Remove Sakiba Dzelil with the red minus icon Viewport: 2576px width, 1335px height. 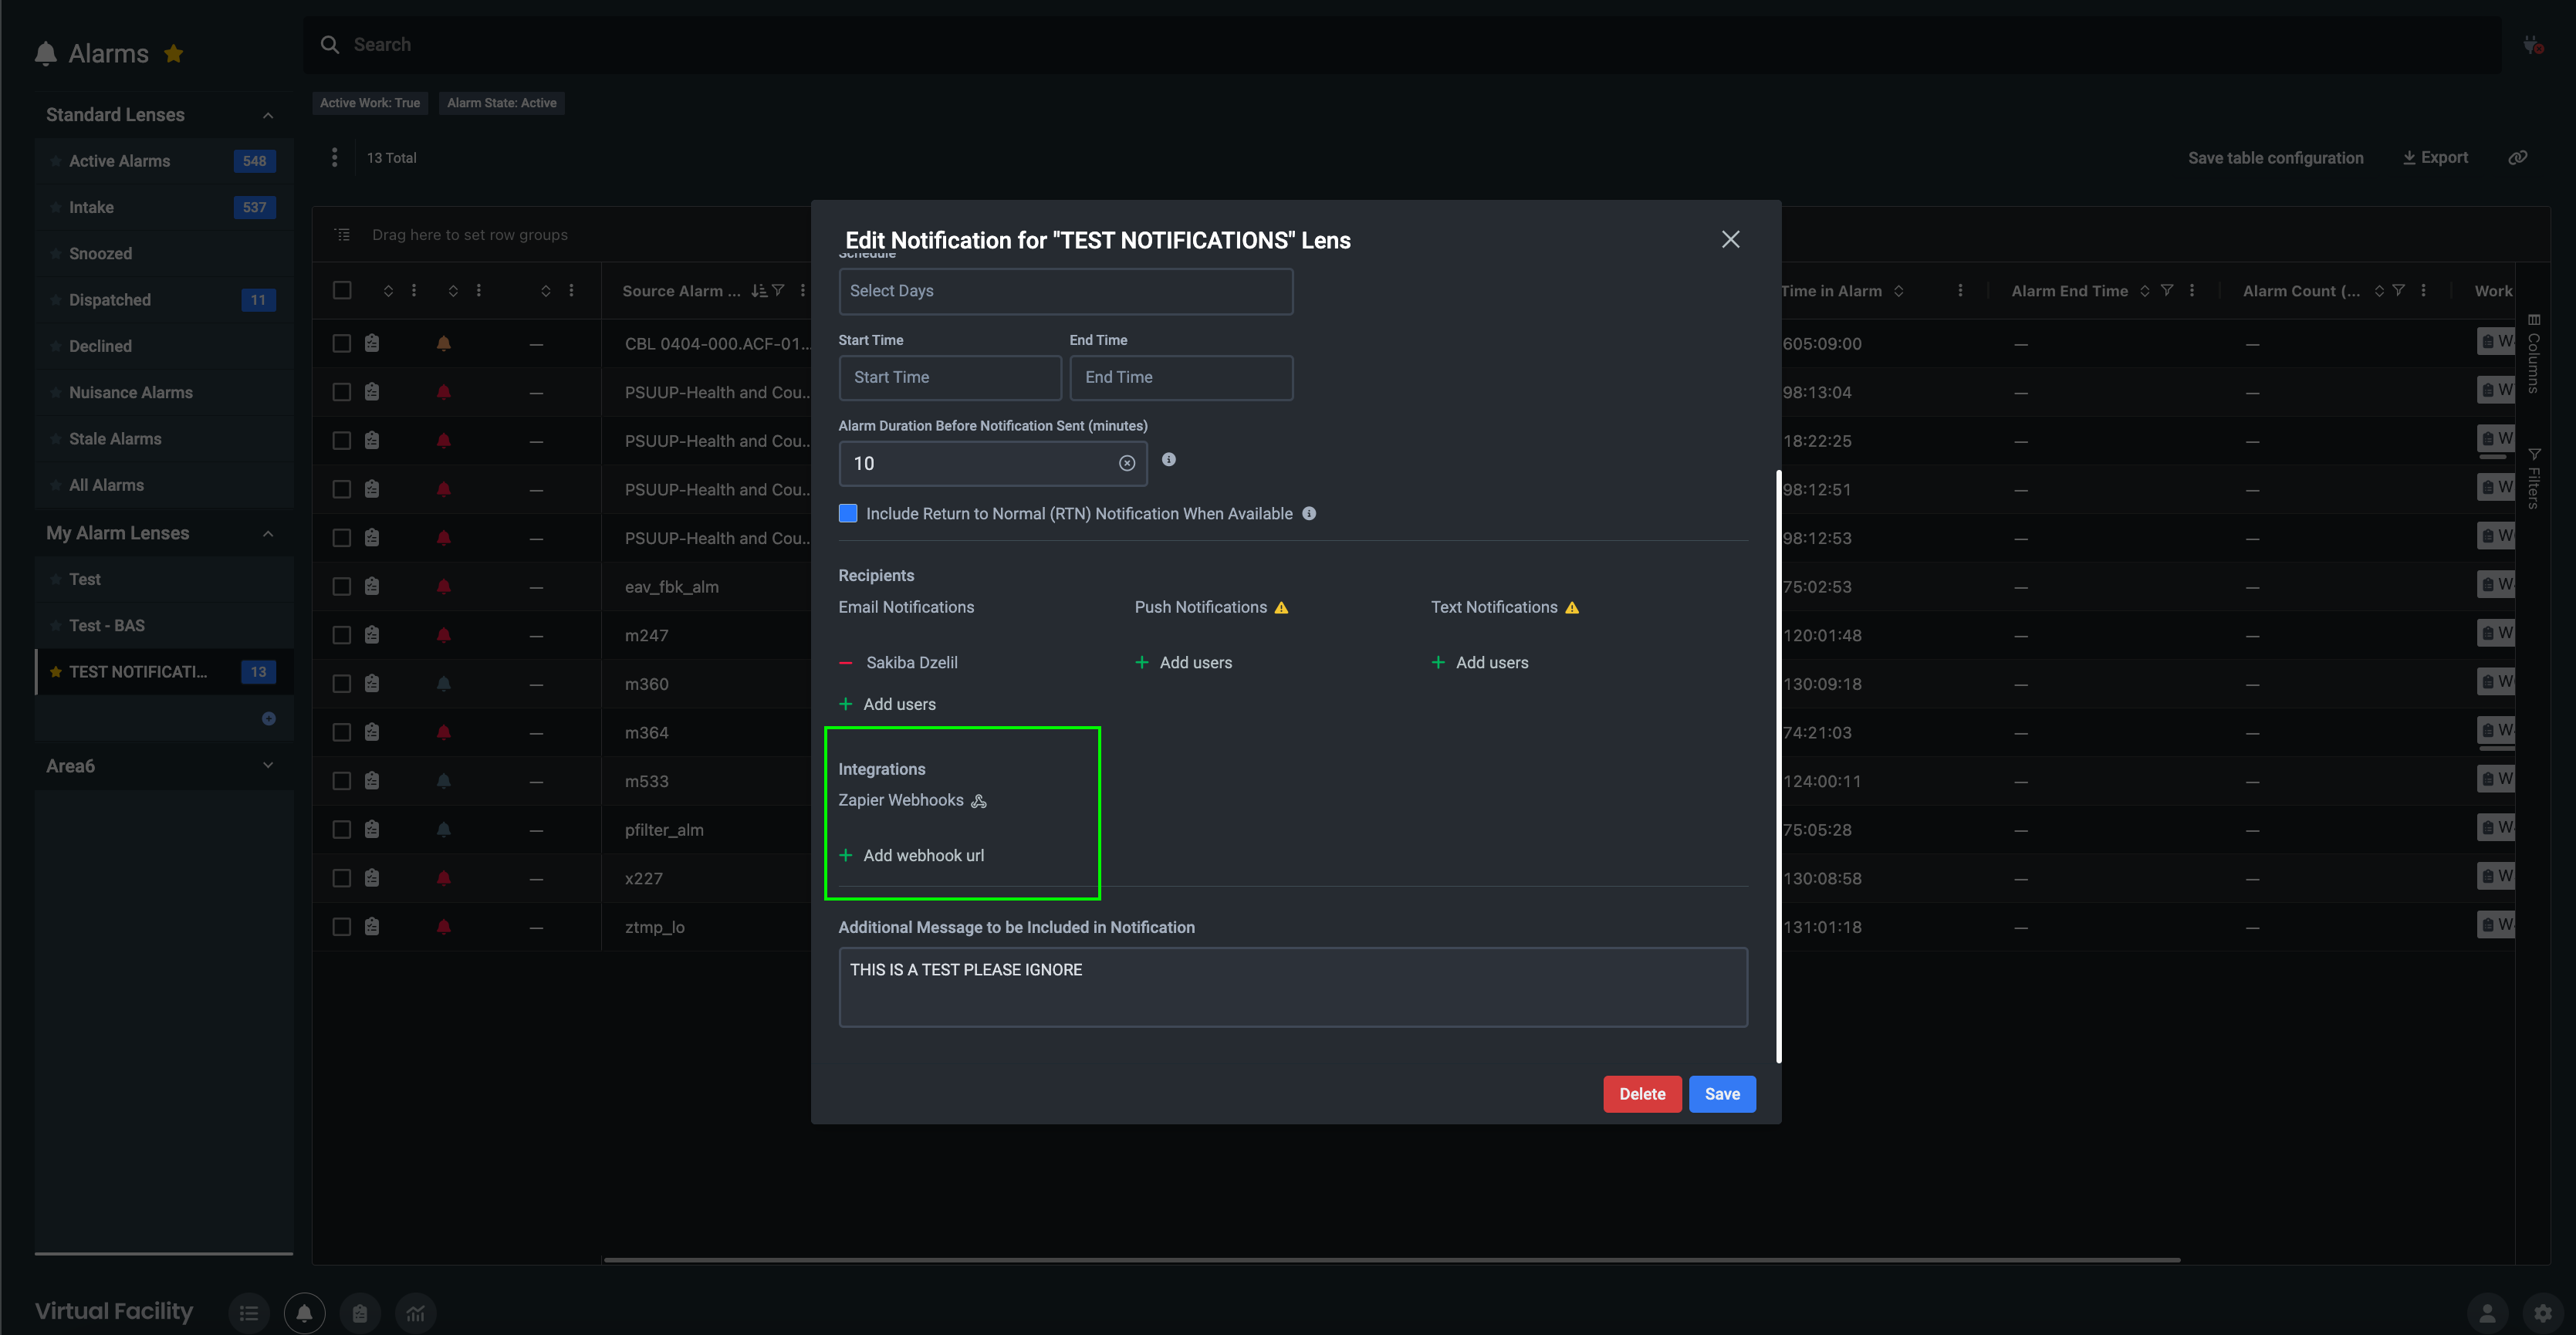coord(846,663)
